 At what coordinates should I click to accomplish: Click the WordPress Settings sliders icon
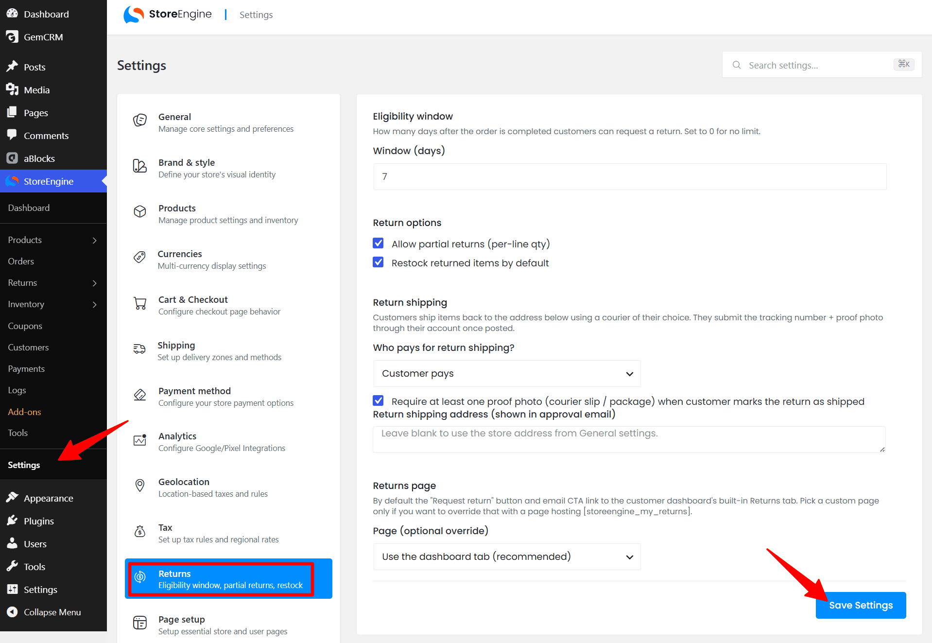(12, 589)
